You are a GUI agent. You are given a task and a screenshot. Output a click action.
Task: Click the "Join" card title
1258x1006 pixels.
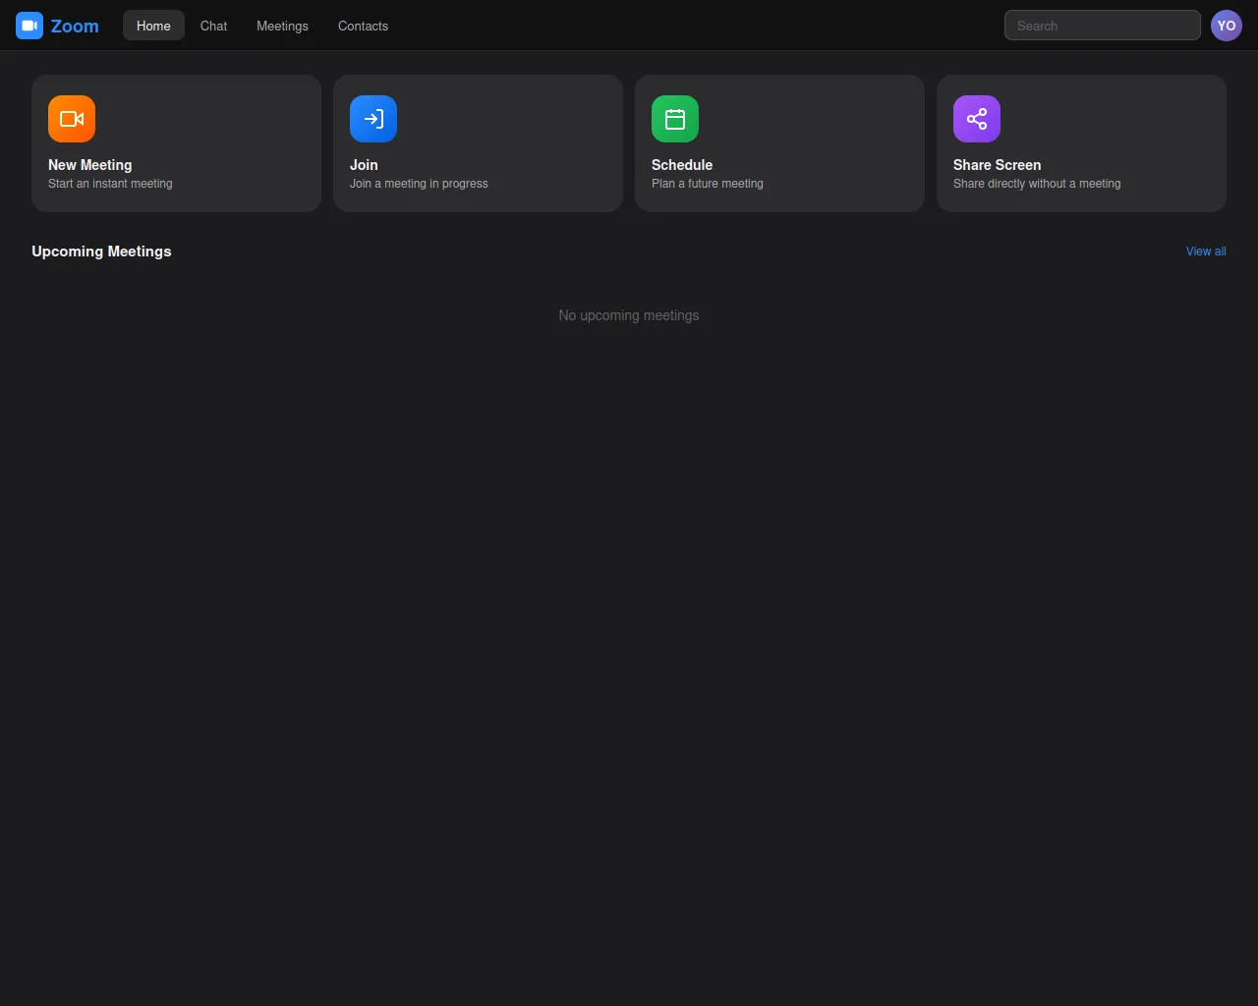(x=364, y=165)
